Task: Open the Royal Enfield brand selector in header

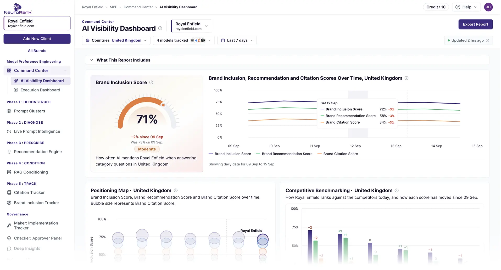Action: click(192, 26)
